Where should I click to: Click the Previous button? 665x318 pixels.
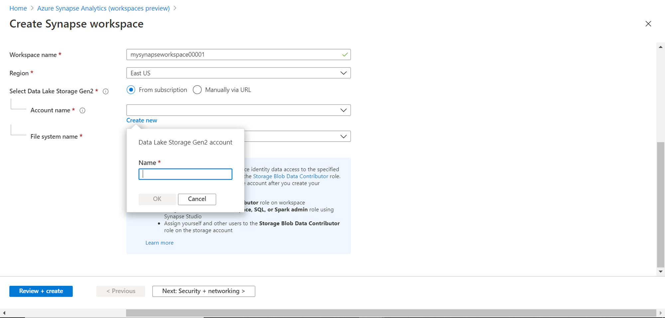(121, 291)
